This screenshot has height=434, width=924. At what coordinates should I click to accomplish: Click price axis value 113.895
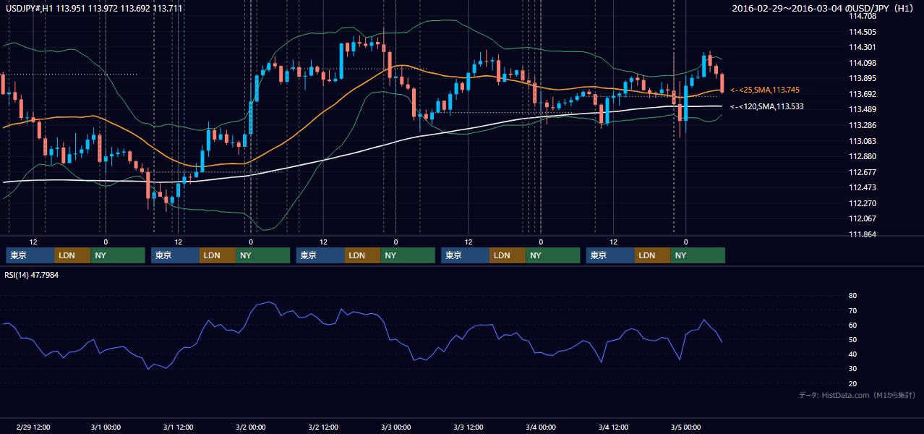[863, 78]
